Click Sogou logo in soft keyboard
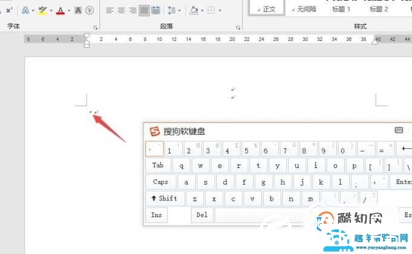The image size is (412, 254). point(155,131)
